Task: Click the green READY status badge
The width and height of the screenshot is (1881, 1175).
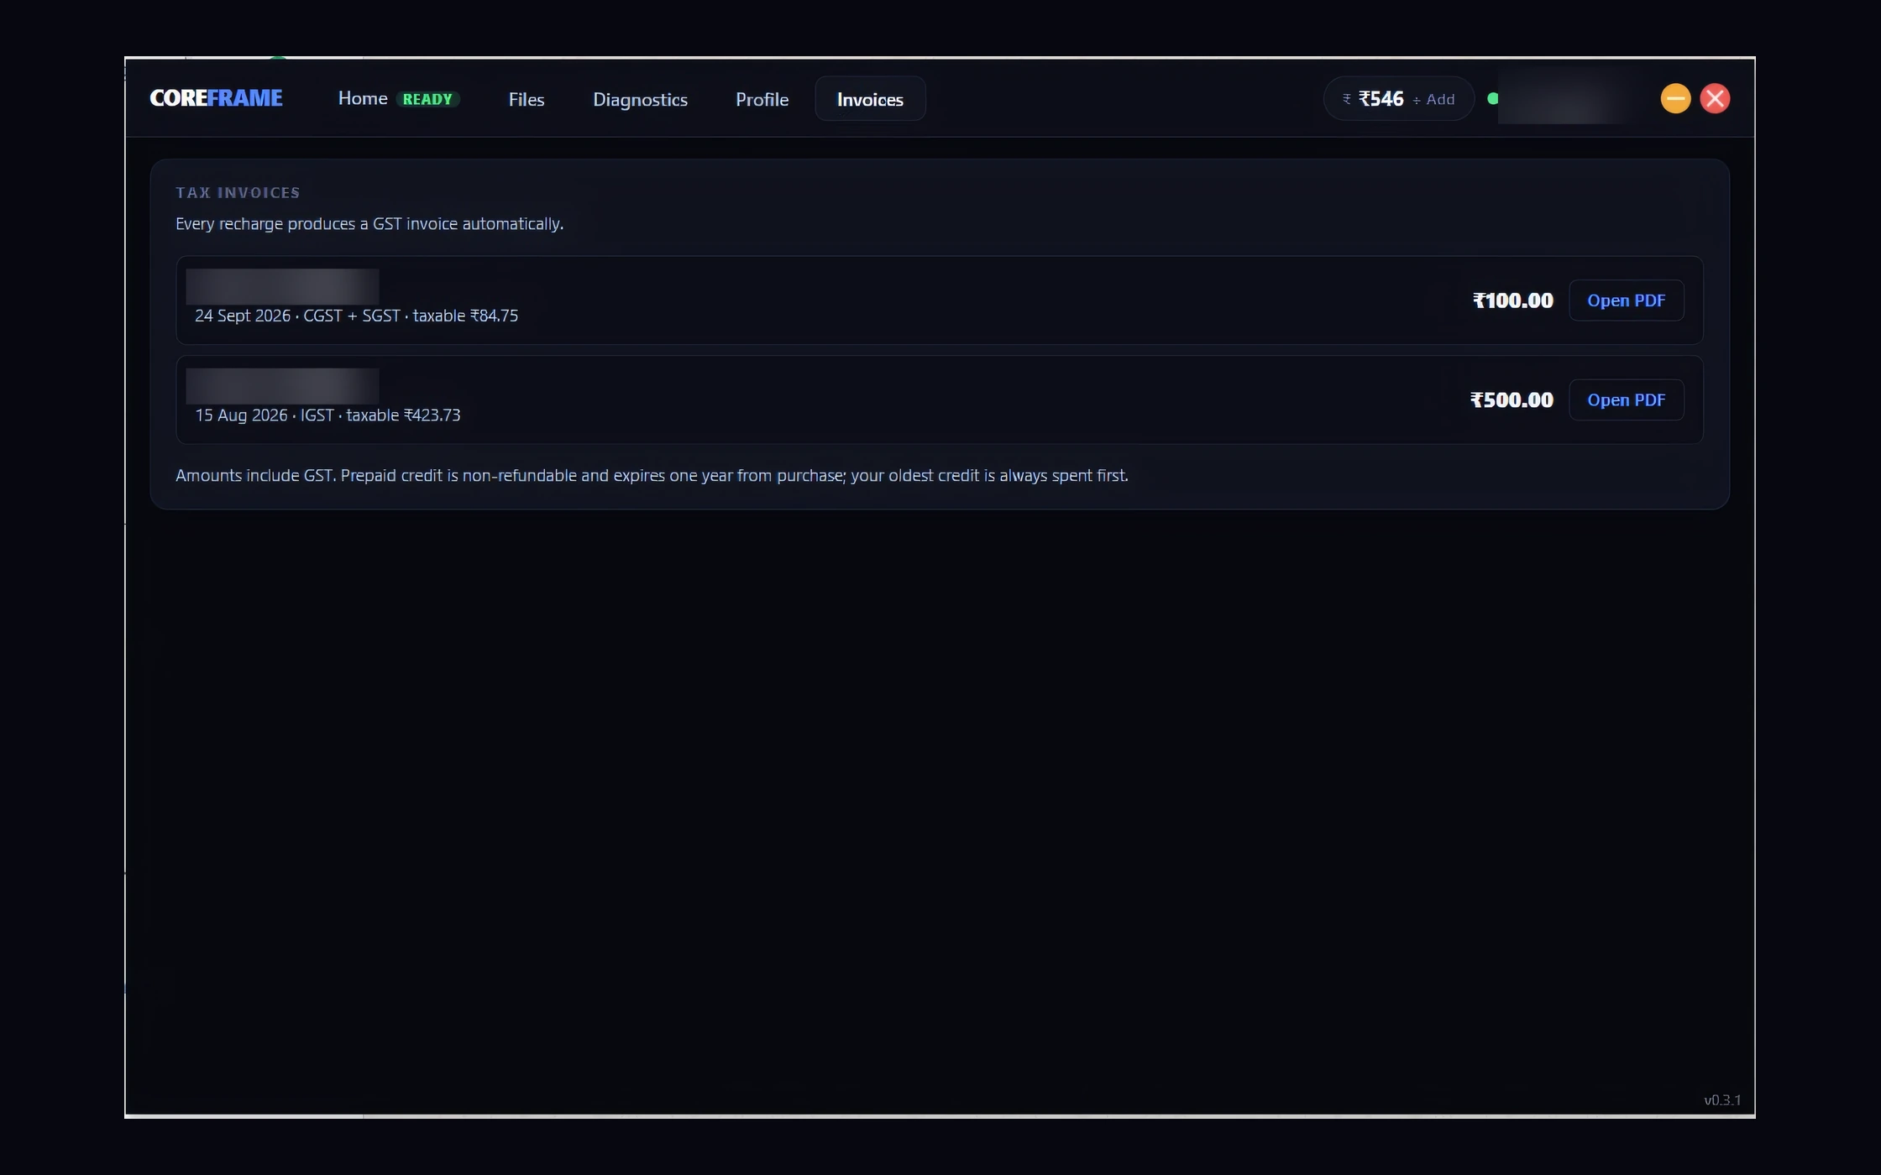Action: 427,99
